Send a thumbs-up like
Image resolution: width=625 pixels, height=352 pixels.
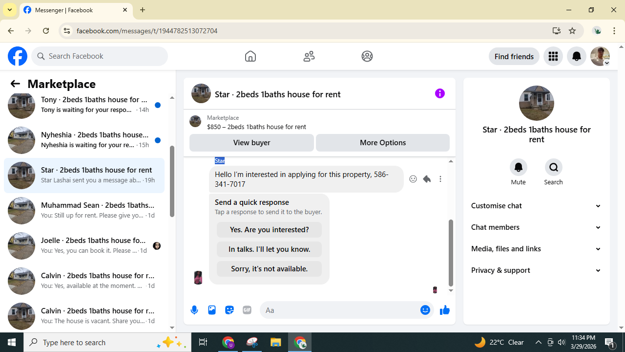coord(444,310)
